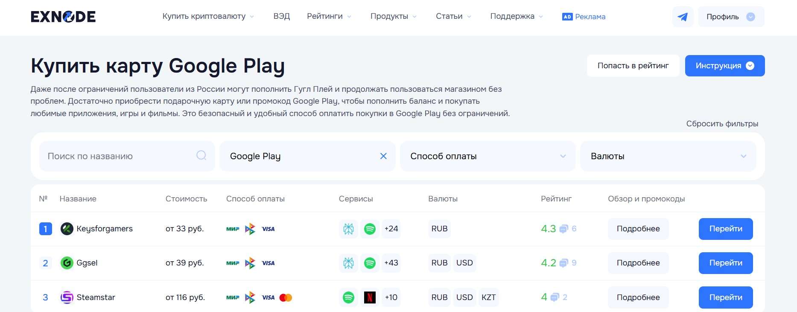Viewport: 797px width, 312px height.
Task: Expand the Способ оплаты dropdown
Action: [488, 156]
